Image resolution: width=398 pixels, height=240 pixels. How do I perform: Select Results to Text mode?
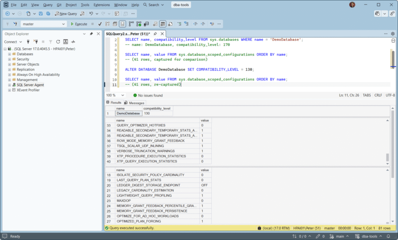pos(155,24)
